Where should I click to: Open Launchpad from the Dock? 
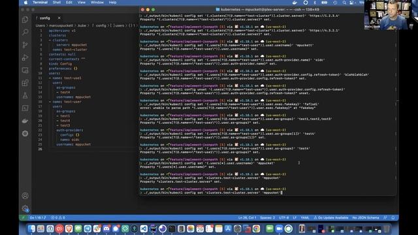(x=40, y=228)
